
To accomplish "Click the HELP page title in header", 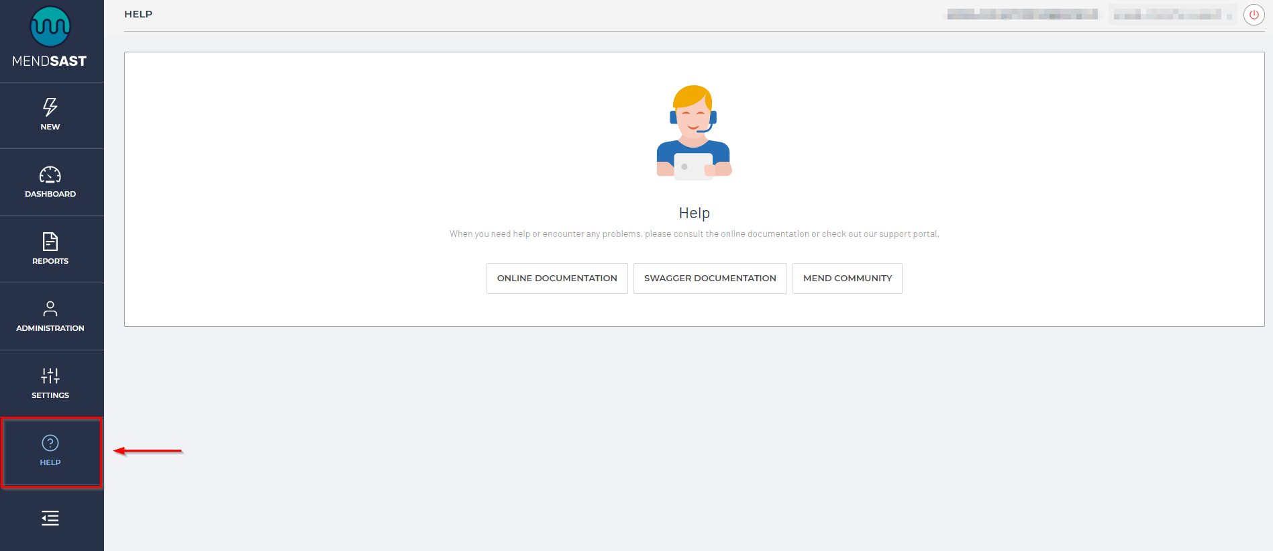I will pyautogui.click(x=138, y=14).
